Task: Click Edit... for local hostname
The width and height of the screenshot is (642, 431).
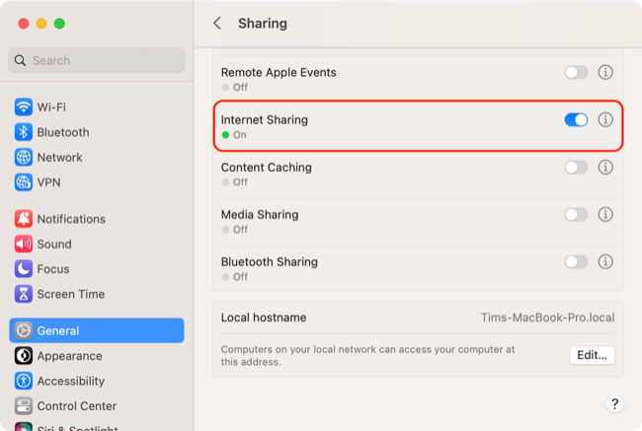Action: (x=593, y=355)
